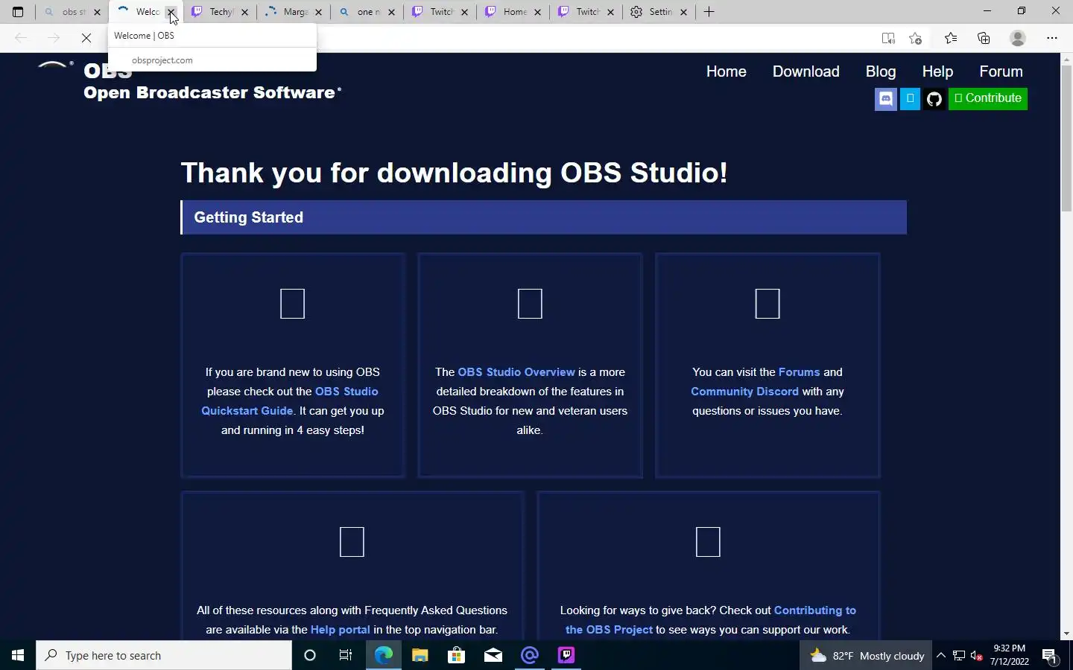The height and width of the screenshot is (670, 1073).
Task: Switch to the Marga tab
Action: (x=294, y=12)
